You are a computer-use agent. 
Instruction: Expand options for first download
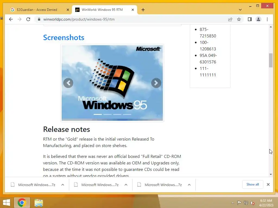63,185
